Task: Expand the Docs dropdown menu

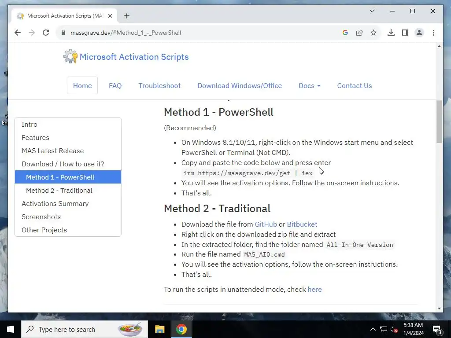Action: click(x=310, y=86)
